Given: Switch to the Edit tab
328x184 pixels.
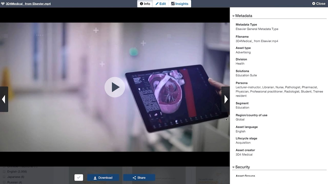Looking at the screenshot, I should (161, 4).
